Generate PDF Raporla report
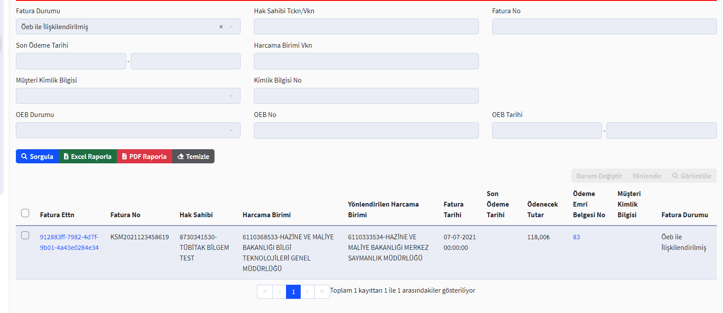The height and width of the screenshot is (313, 723). [x=144, y=156]
